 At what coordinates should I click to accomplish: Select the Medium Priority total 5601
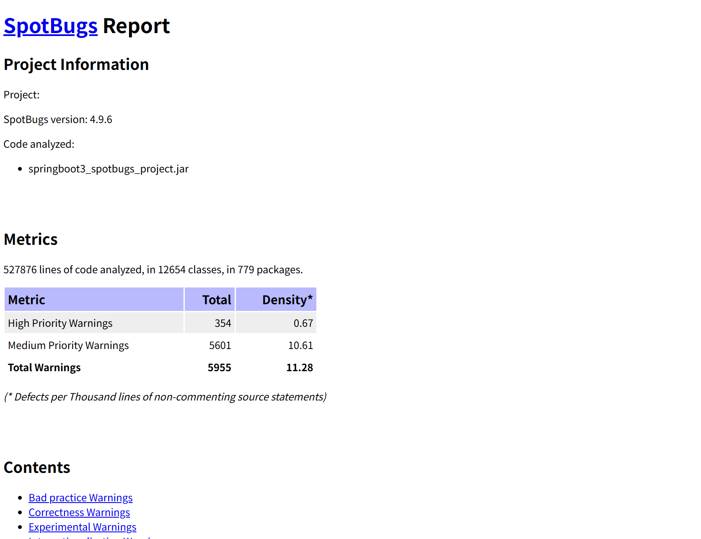tap(210, 345)
